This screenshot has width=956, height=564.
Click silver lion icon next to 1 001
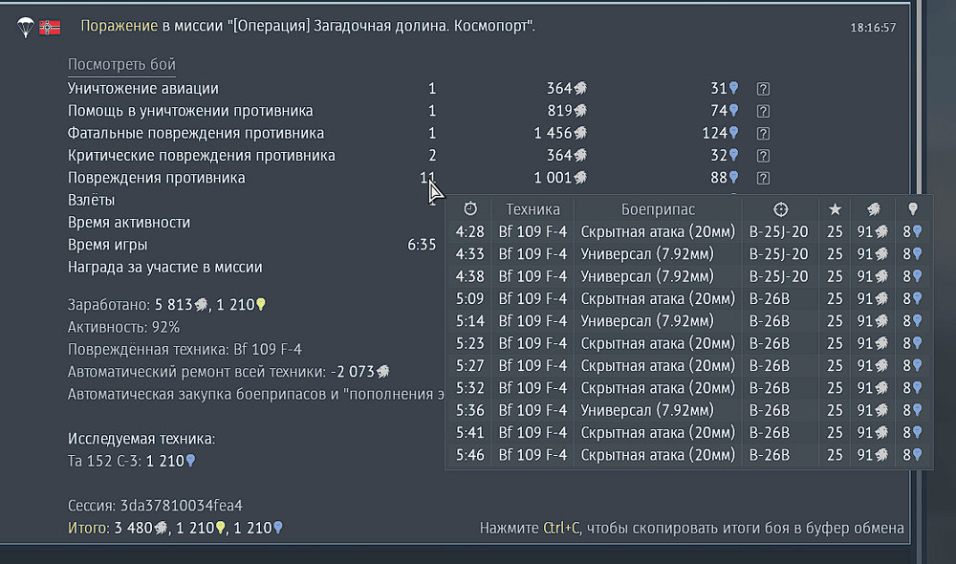(580, 178)
